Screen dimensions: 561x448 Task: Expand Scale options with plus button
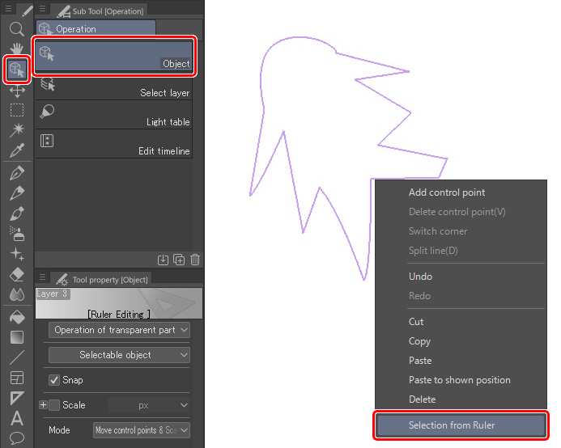click(42, 405)
